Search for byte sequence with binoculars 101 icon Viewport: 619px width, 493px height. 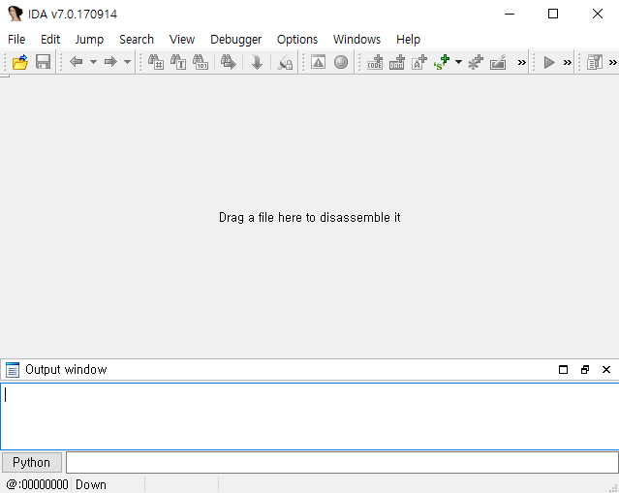201,62
